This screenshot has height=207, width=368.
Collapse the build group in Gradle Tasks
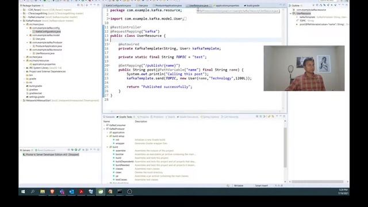pos(108,147)
